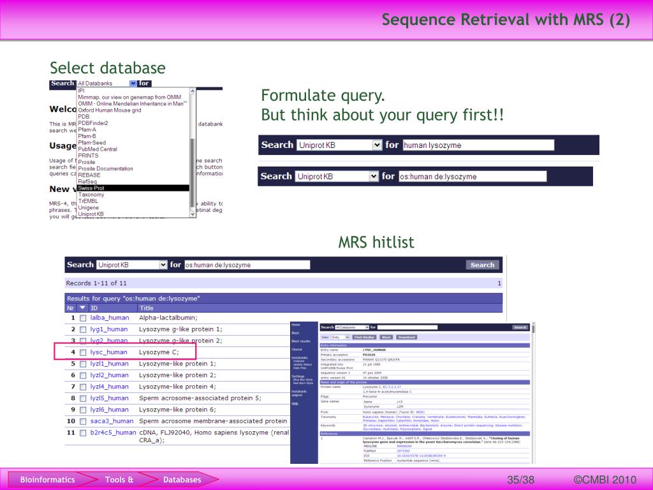Click Help in entry page sidebar
653x490 pixels.
pyautogui.click(x=295, y=404)
